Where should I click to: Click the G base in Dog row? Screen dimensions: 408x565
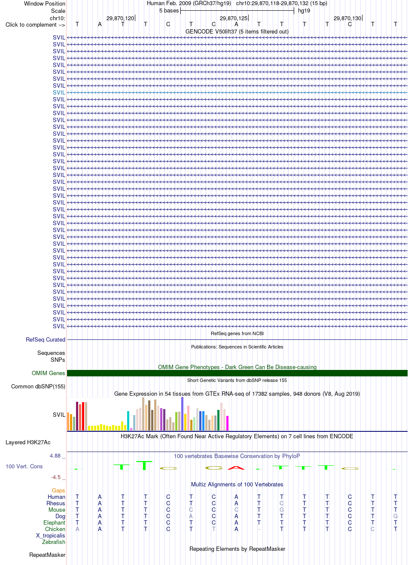click(395, 516)
